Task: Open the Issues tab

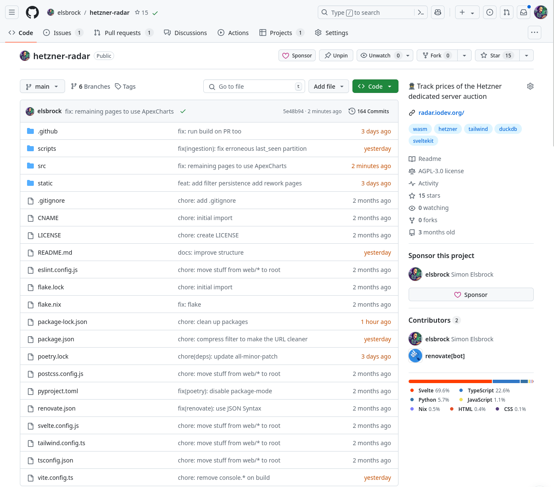Action: pos(63,33)
